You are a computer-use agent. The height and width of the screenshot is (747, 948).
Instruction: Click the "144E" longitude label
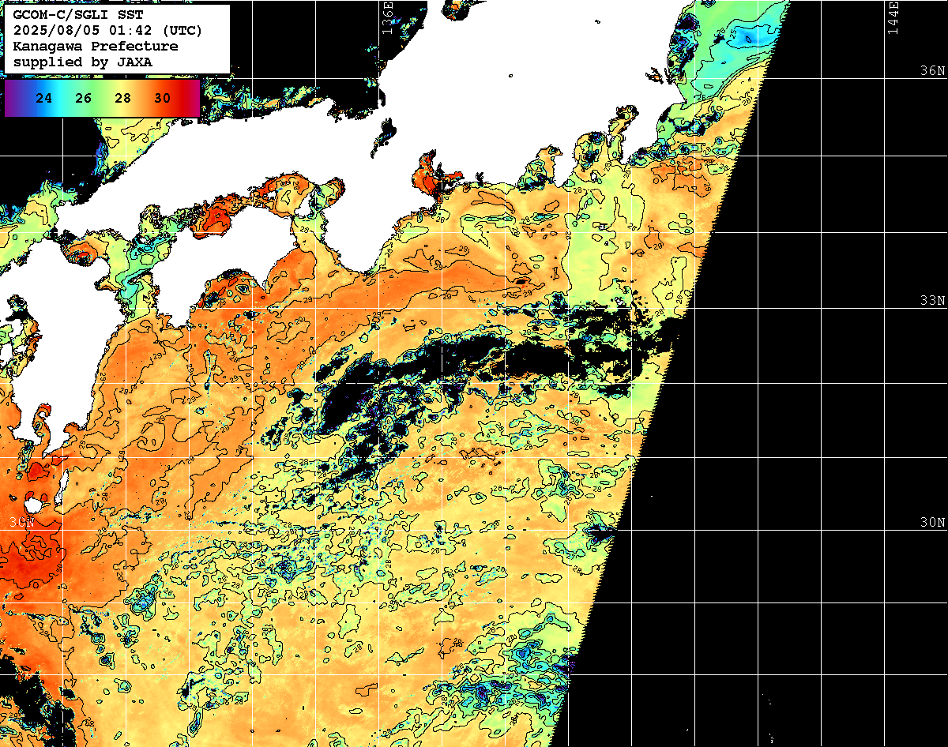pyautogui.click(x=893, y=17)
